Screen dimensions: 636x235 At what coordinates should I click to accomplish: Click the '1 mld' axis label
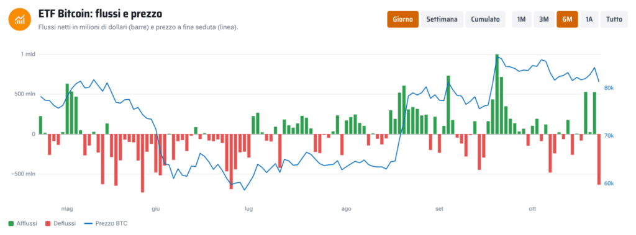[x=27, y=55]
